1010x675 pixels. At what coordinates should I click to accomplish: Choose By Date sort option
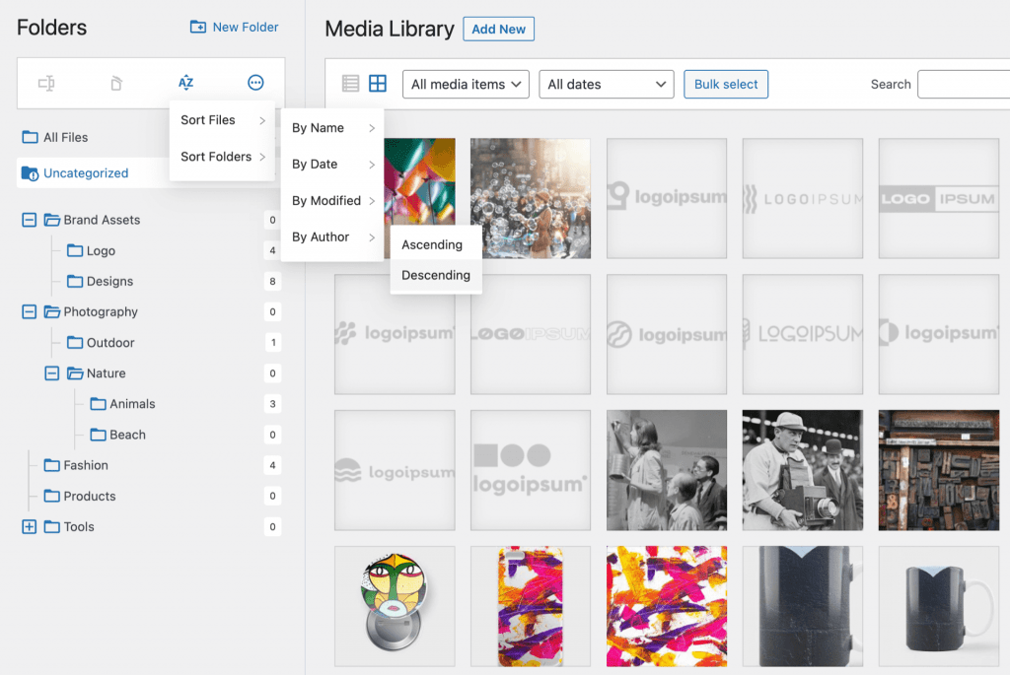pos(332,165)
